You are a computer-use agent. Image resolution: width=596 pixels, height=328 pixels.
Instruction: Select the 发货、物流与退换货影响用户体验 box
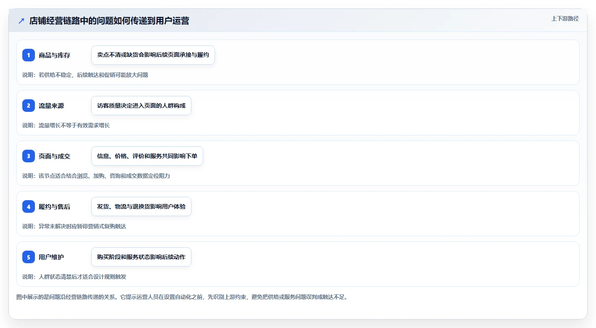tap(141, 206)
